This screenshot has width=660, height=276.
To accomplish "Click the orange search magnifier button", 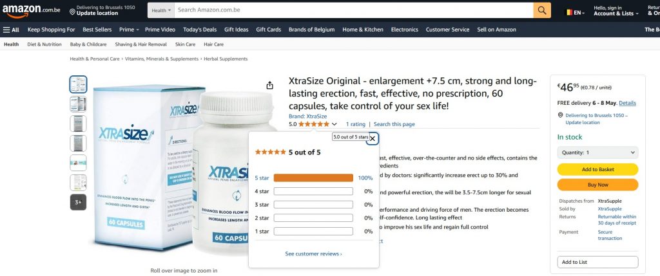I will point(541,10).
